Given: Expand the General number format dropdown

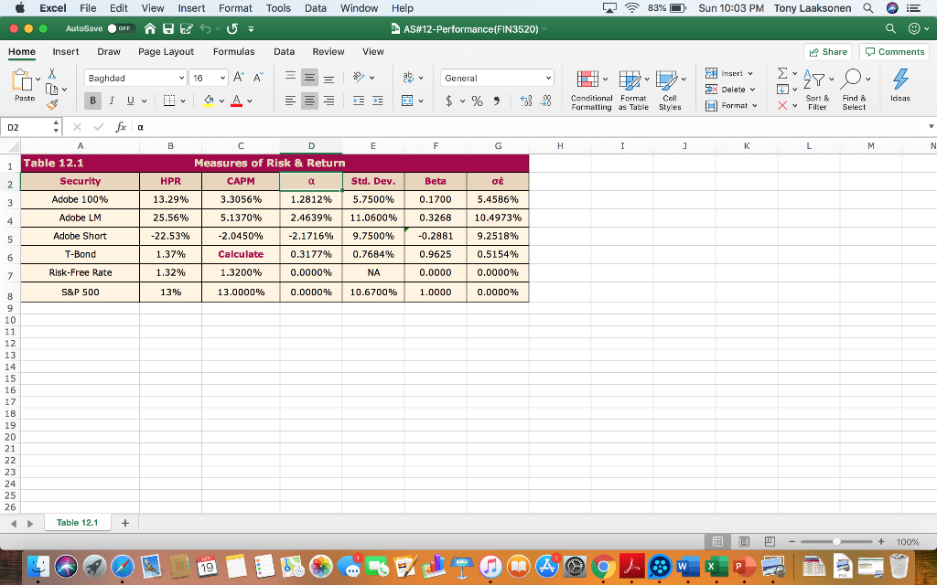Looking at the screenshot, I should click(x=549, y=77).
